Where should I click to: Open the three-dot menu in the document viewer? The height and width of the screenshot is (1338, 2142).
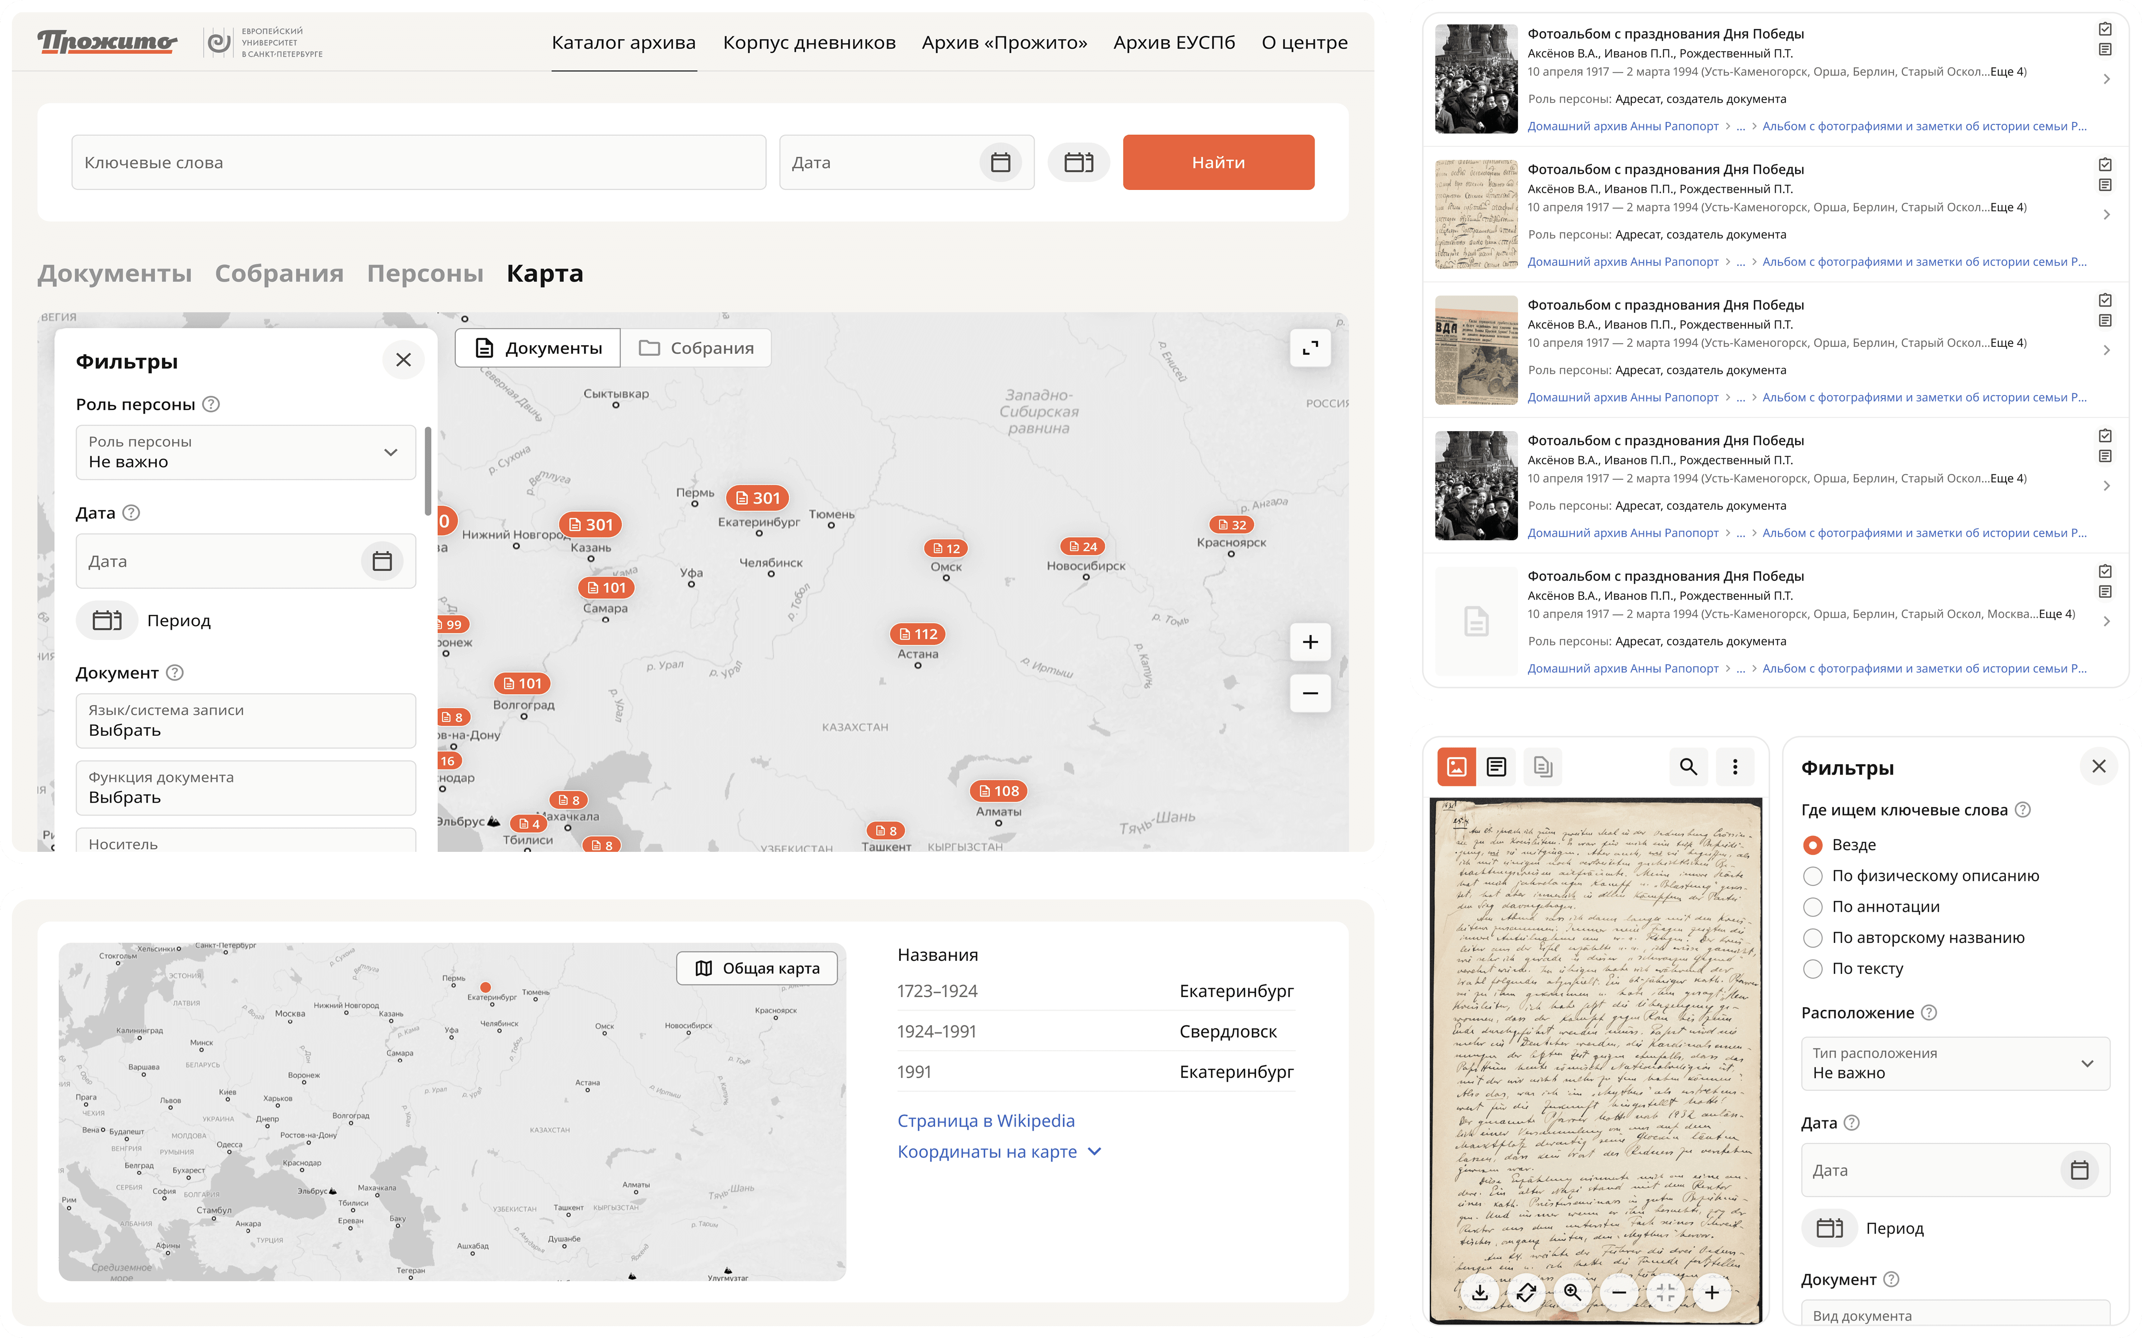tap(1735, 766)
